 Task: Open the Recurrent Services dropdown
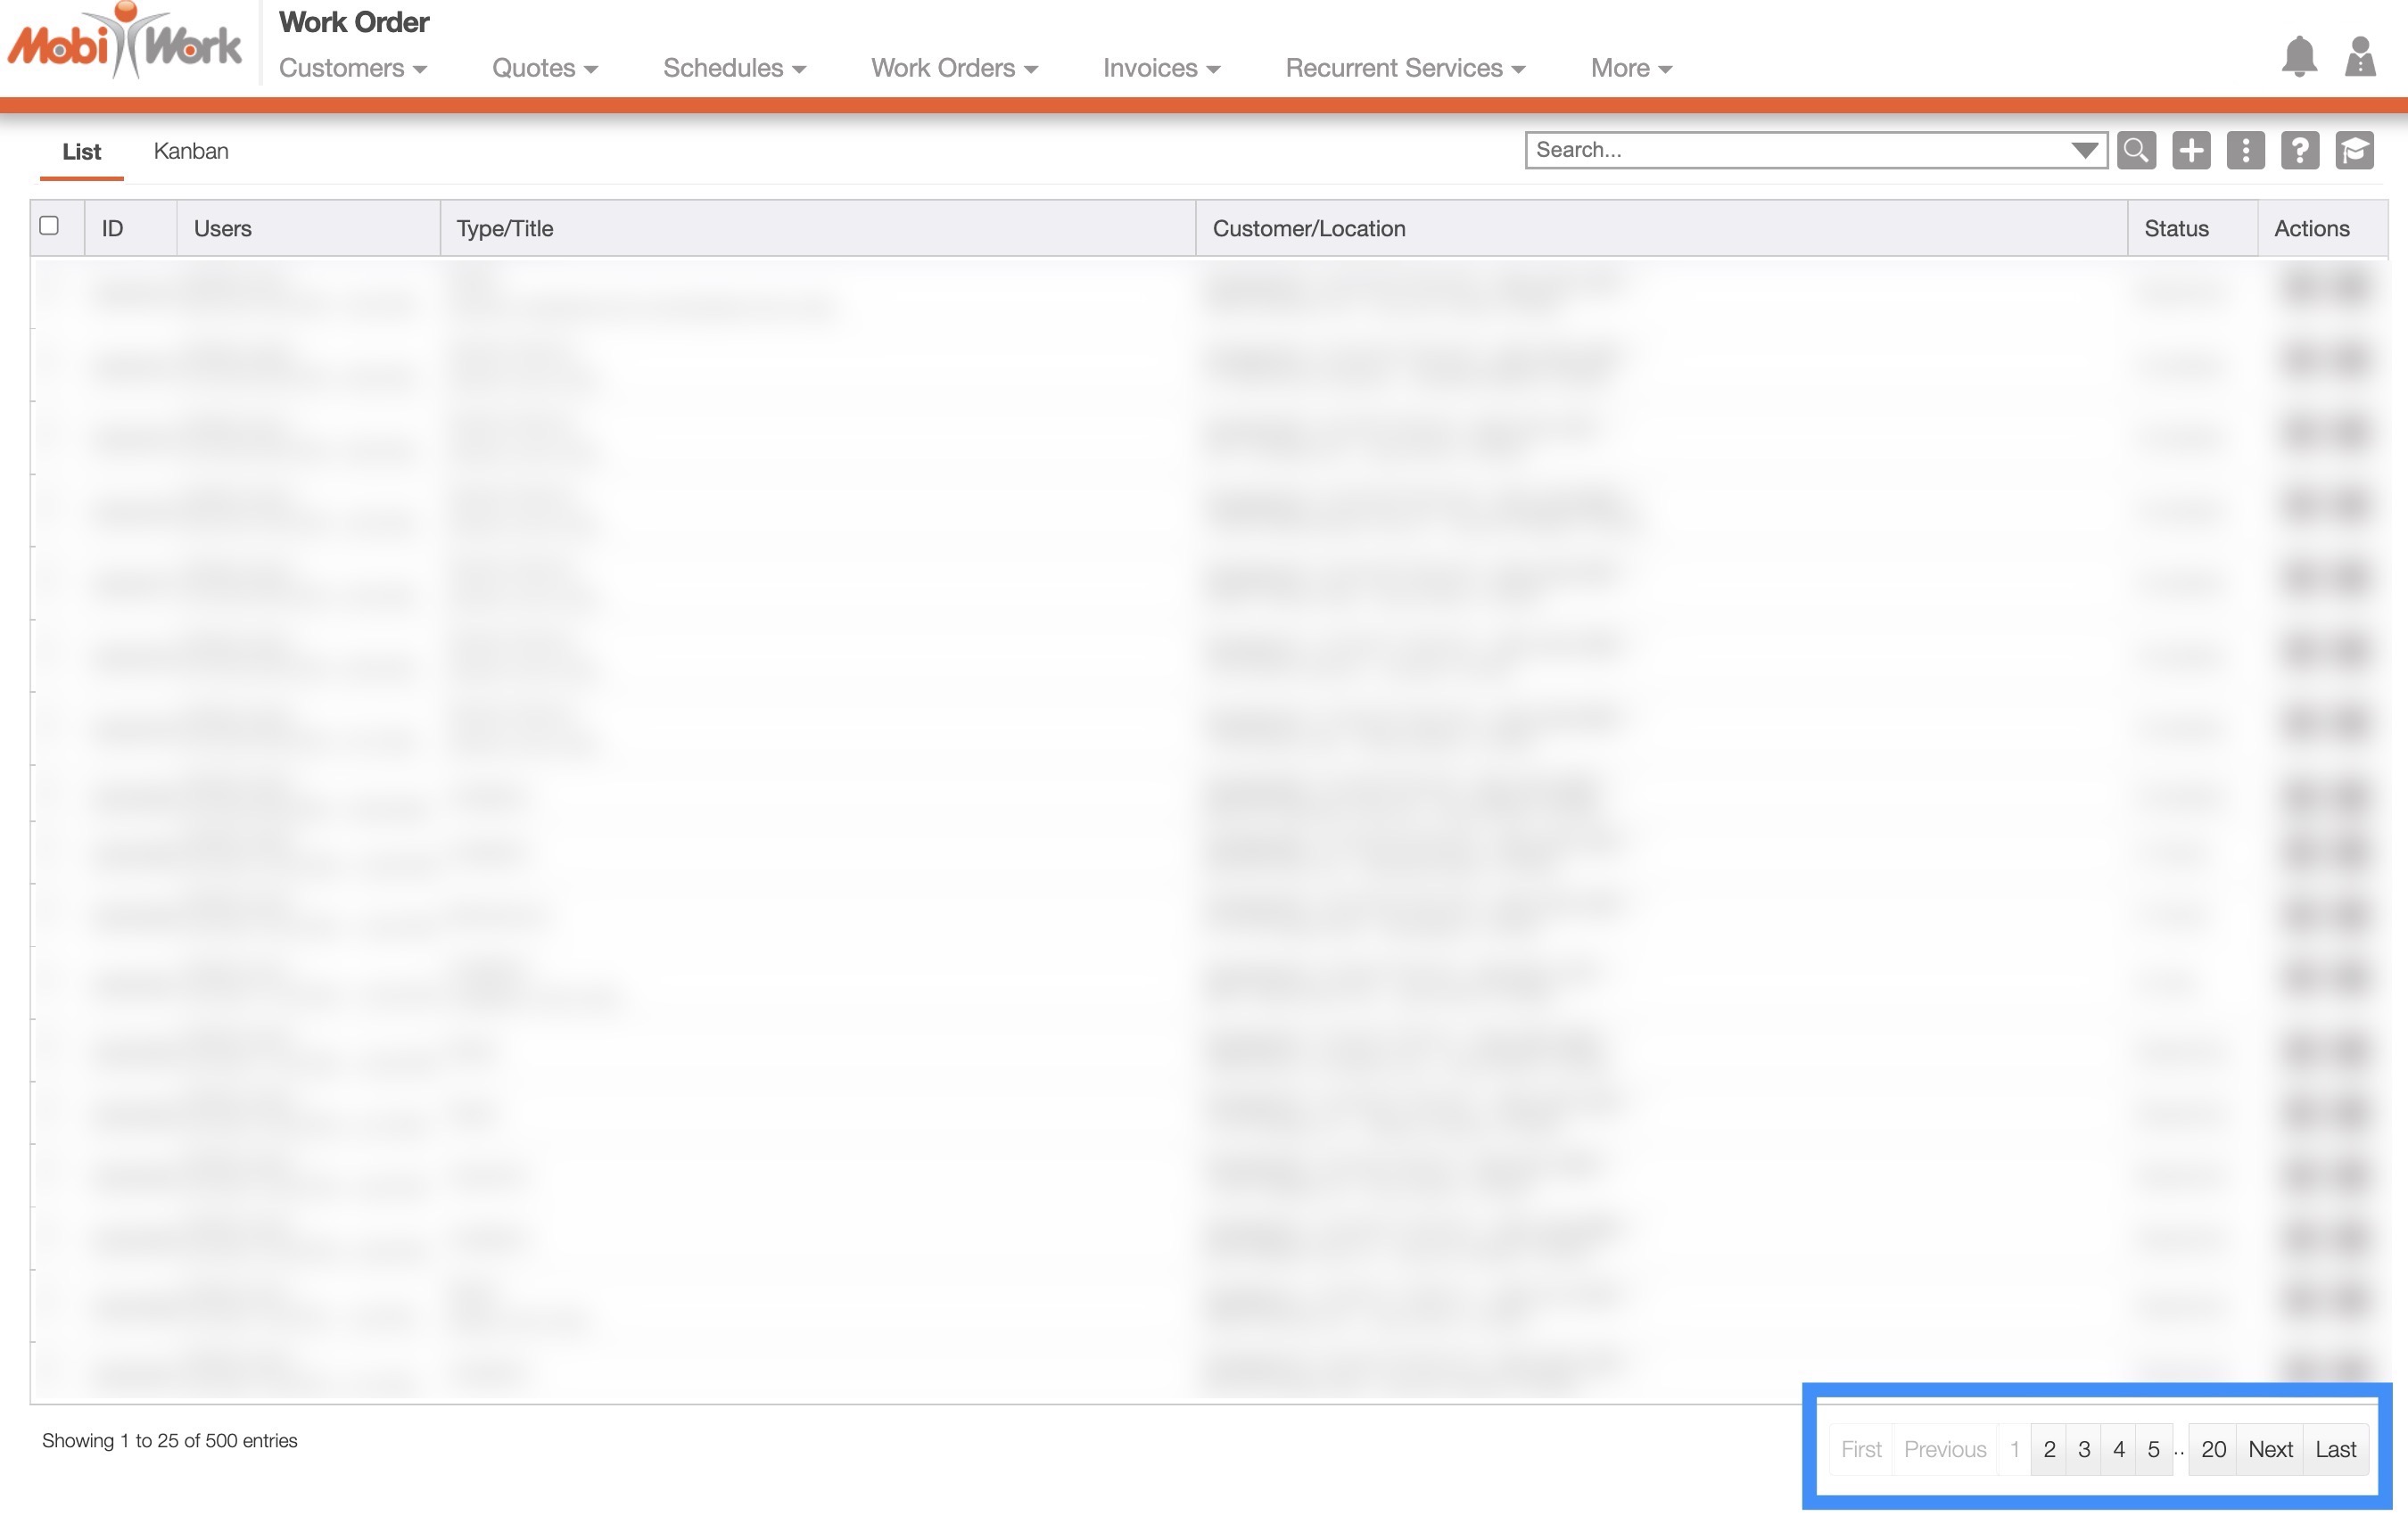[1405, 68]
